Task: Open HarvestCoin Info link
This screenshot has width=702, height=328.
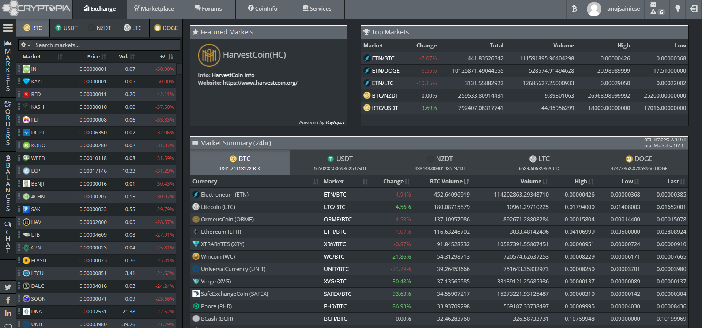Action: (233, 75)
